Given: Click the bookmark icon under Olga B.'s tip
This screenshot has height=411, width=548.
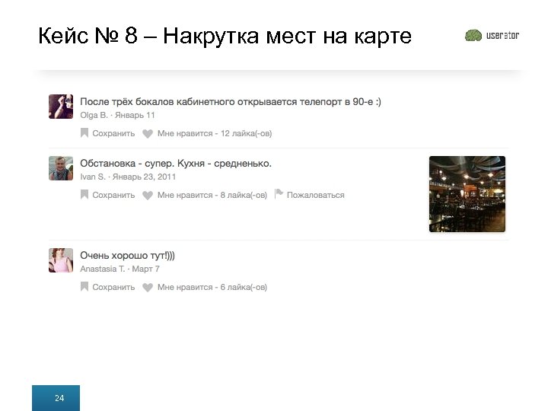Looking at the screenshot, I should point(84,132).
